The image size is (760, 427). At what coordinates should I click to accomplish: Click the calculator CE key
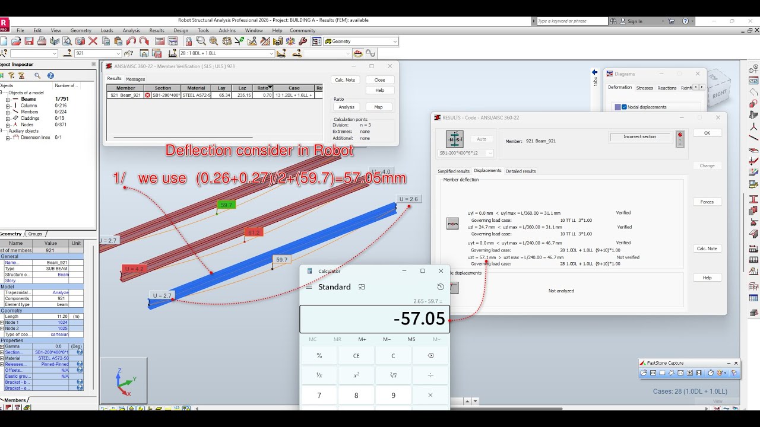point(356,356)
